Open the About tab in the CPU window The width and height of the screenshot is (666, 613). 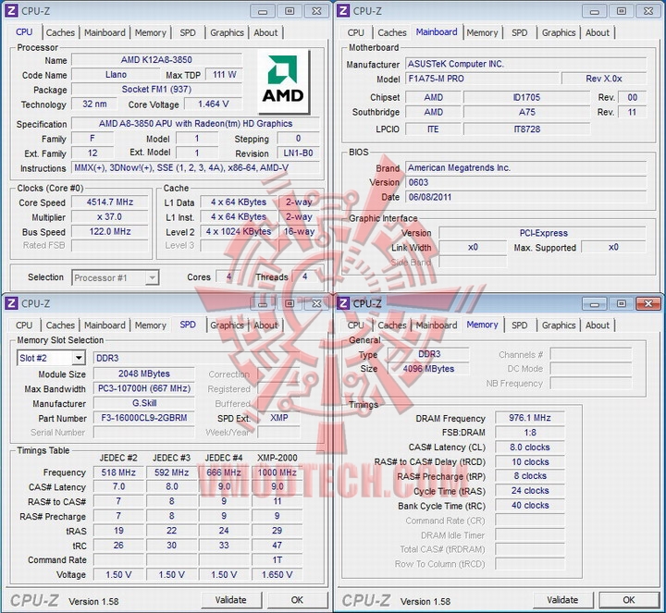(x=265, y=32)
